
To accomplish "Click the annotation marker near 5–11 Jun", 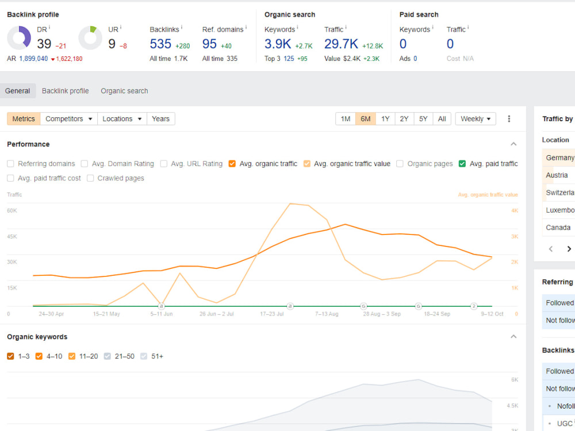I will [x=161, y=306].
